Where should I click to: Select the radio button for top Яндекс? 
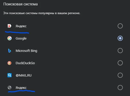(x=120, y=26)
